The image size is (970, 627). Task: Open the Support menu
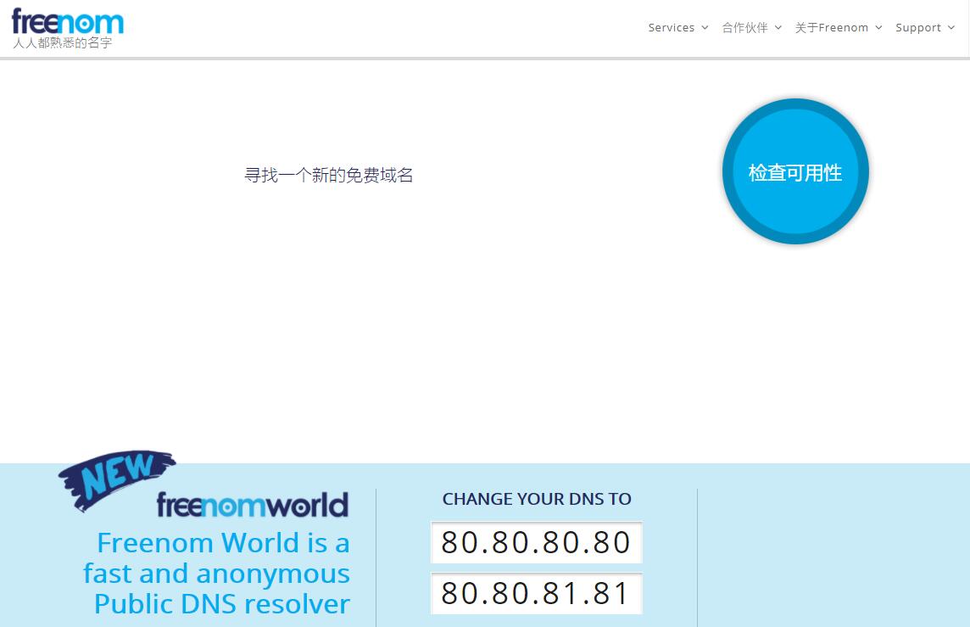pyautogui.click(x=918, y=28)
